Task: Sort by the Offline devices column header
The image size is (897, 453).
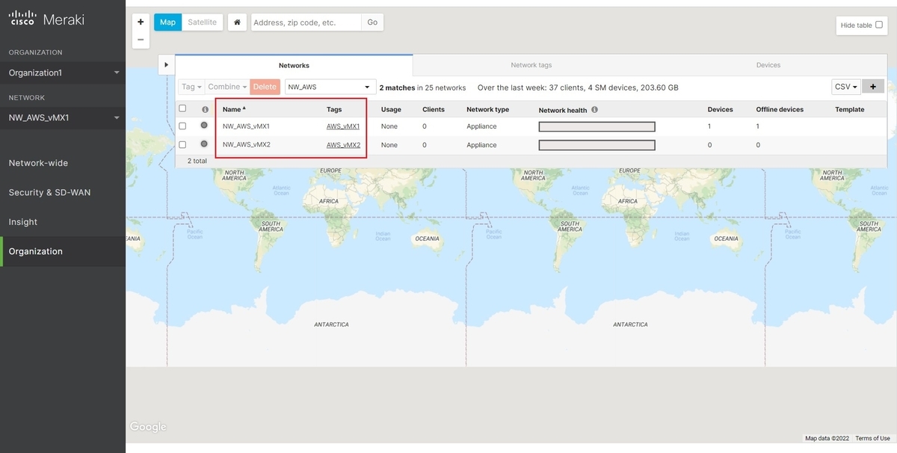Action: click(780, 109)
